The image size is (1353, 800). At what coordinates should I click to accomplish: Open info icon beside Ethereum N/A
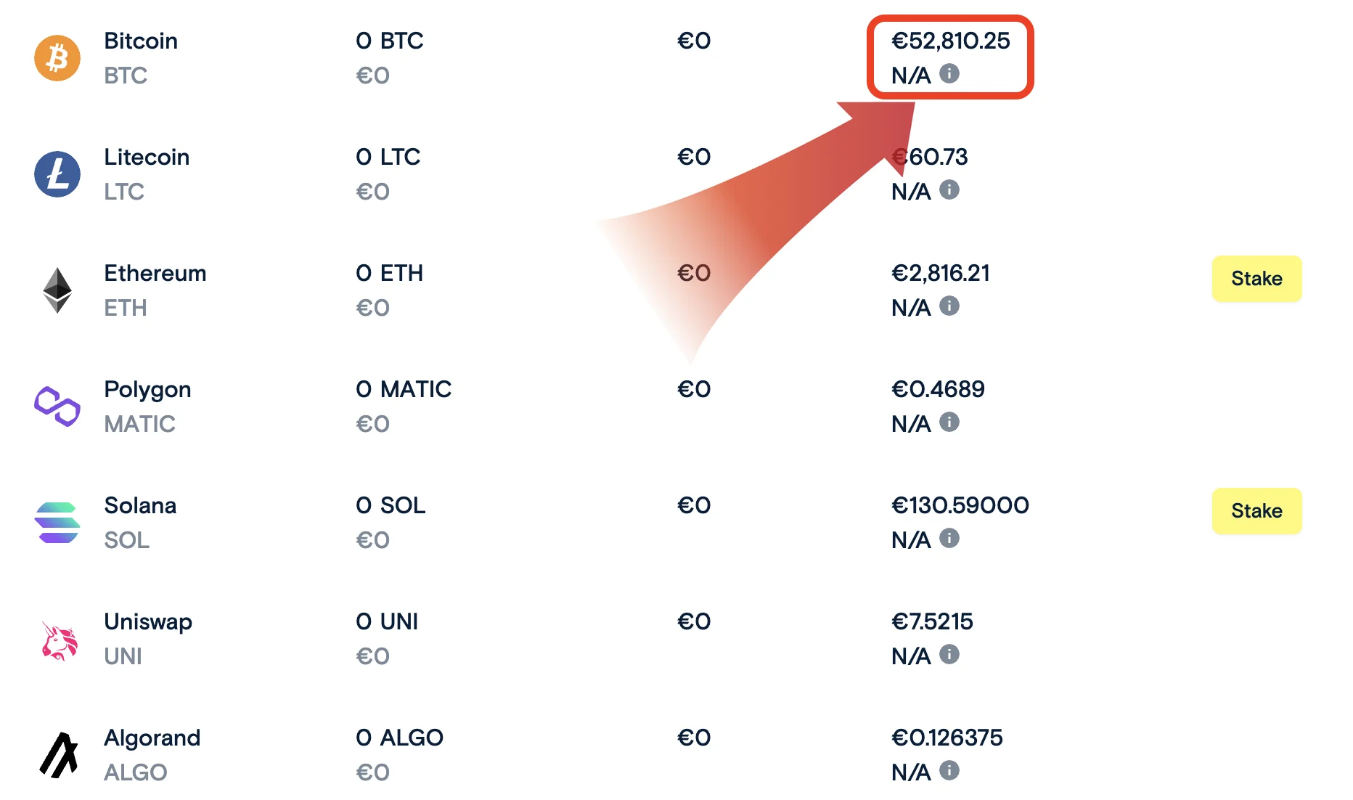pos(949,306)
